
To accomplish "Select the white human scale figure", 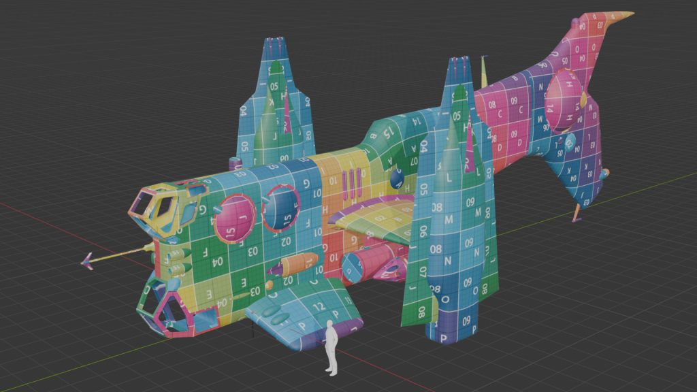I will pyautogui.click(x=331, y=348).
